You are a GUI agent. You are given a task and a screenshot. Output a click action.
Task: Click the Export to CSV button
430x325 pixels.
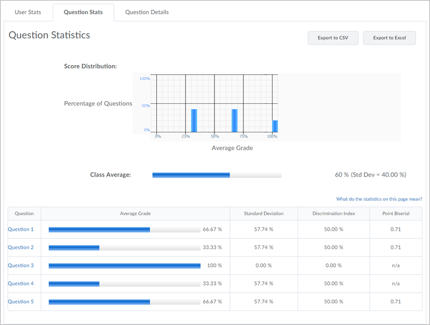pyautogui.click(x=333, y=38)
